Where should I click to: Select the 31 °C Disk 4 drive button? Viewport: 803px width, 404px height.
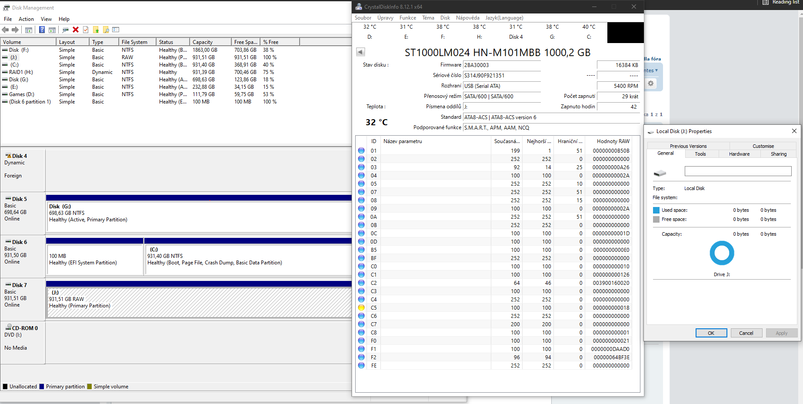point(516,32)
